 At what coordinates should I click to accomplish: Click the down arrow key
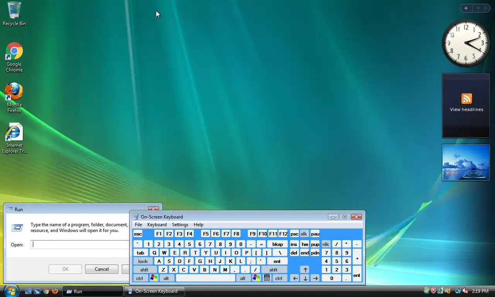[x=305, y=278]
